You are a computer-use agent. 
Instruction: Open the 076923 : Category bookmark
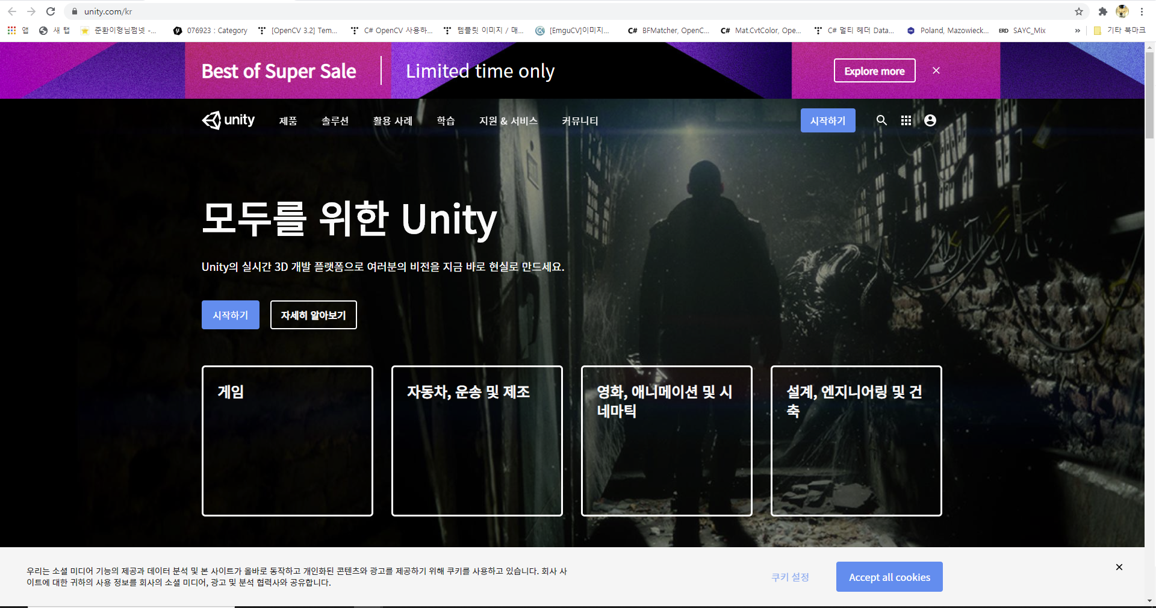point(210,30)
